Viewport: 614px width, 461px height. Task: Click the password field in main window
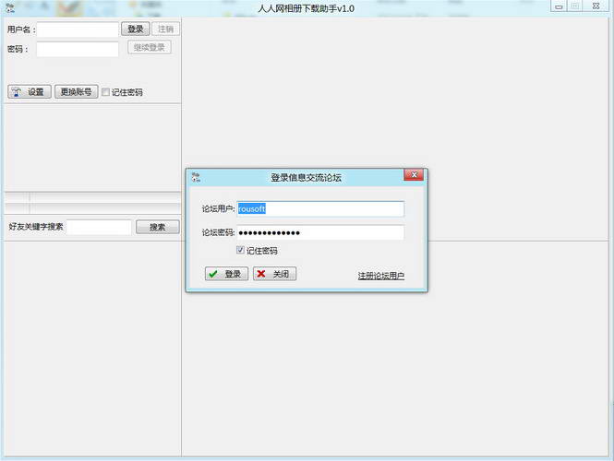(x=78, y=49)
